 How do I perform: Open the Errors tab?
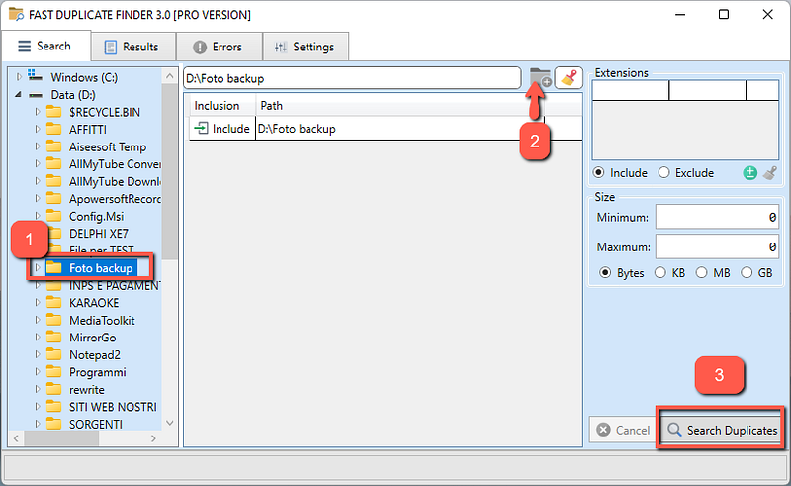219,47
